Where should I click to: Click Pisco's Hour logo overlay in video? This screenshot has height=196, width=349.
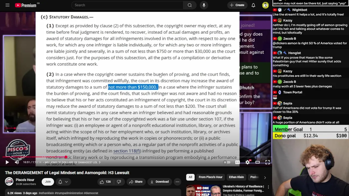pyautogui.click(x=18, y=149)
